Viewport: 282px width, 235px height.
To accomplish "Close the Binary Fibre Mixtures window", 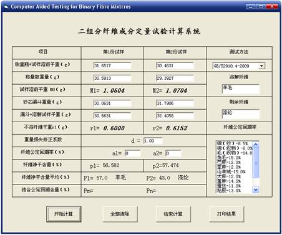I will tap(272, 6).
